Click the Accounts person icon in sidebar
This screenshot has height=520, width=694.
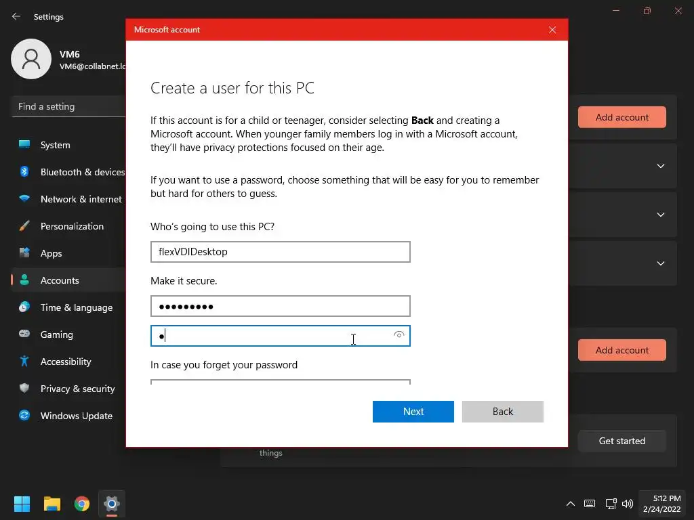pyautogui.click(x=24, y=280)
